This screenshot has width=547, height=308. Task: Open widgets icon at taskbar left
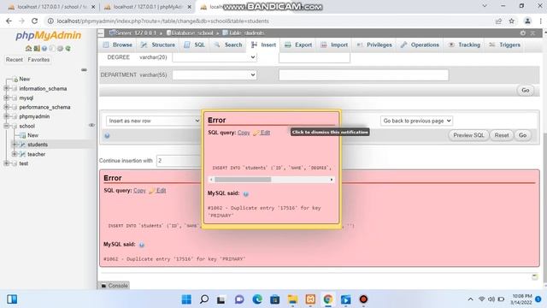point(12,299)
